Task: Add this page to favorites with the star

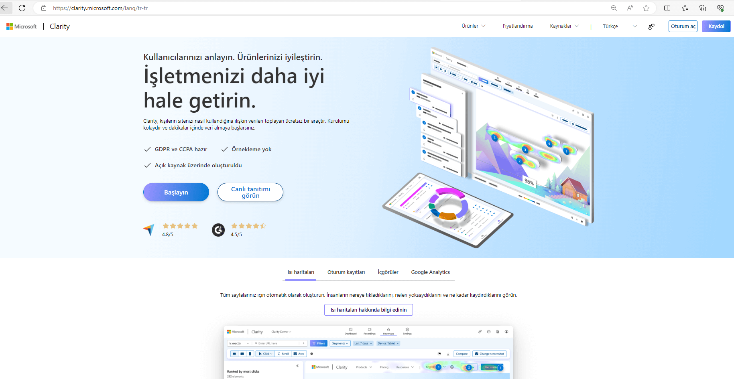Action: [x=646, y=8]
